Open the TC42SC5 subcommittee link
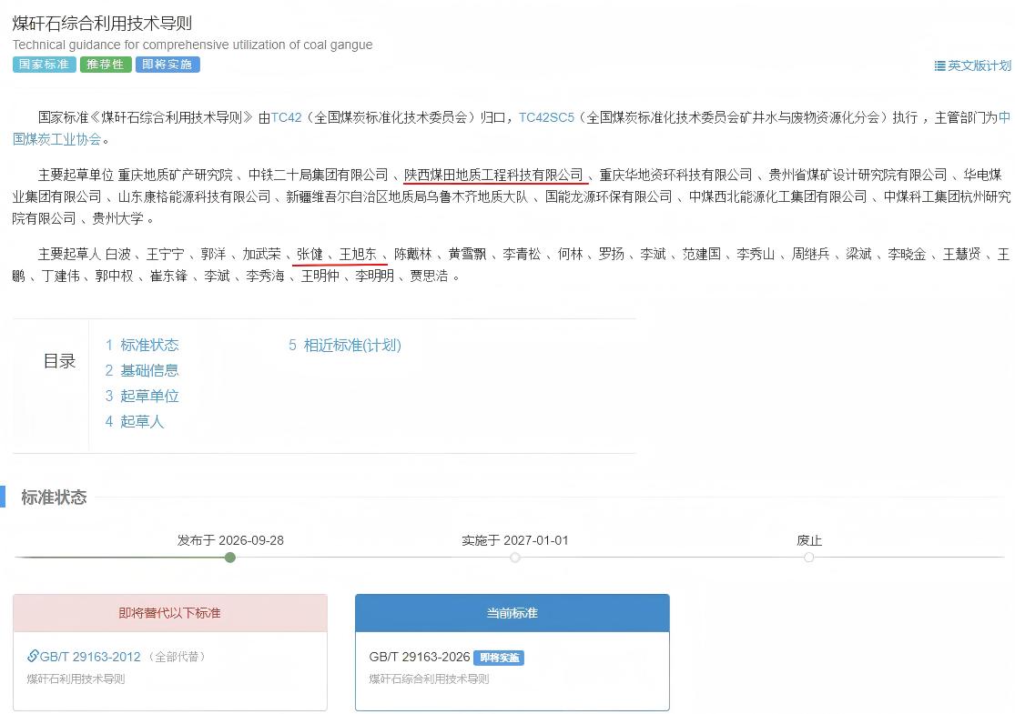Viewport: 1015px width, 714px height. pos(546,117)
